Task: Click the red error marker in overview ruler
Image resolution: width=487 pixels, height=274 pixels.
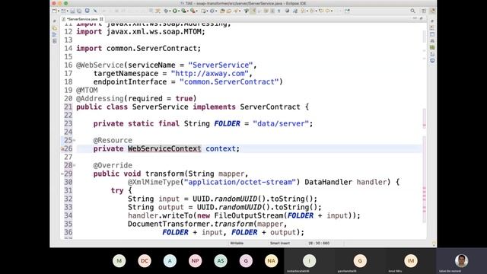Action: 425,125
